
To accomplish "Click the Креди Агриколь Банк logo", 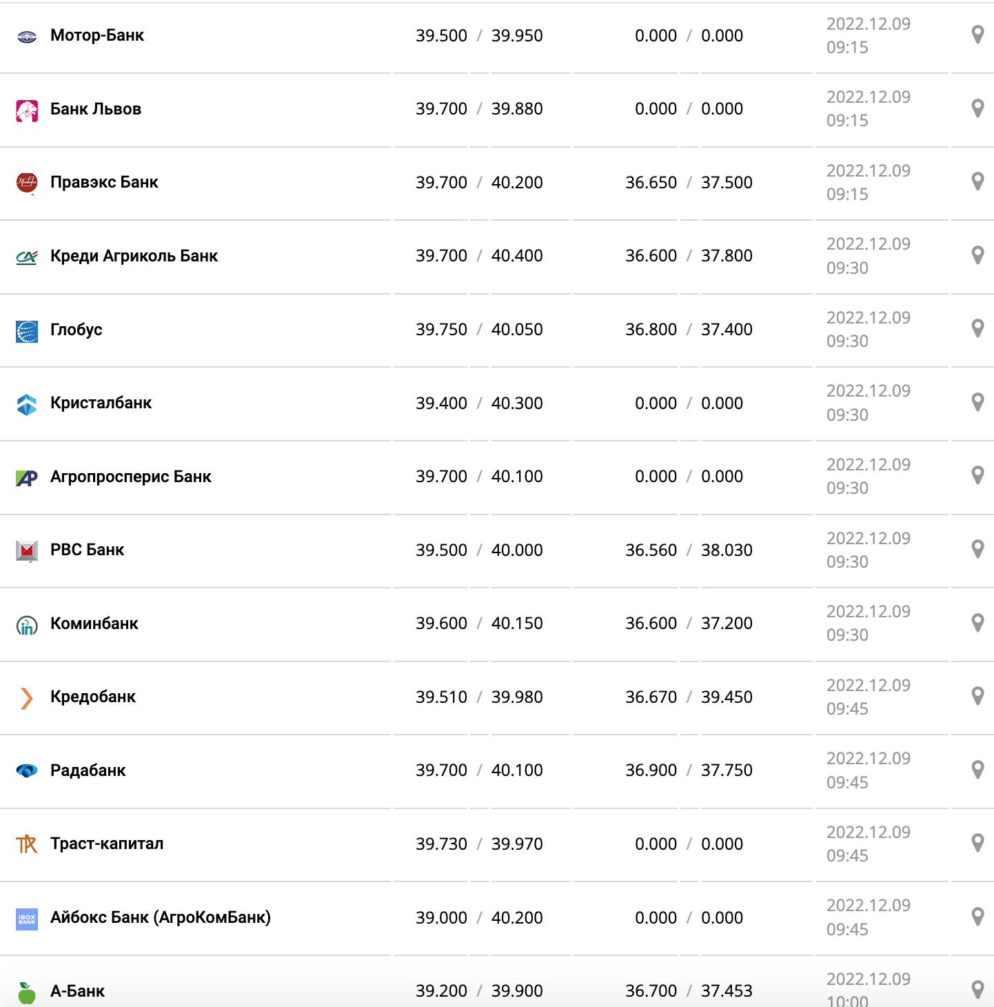I will [x=27, y=257].
